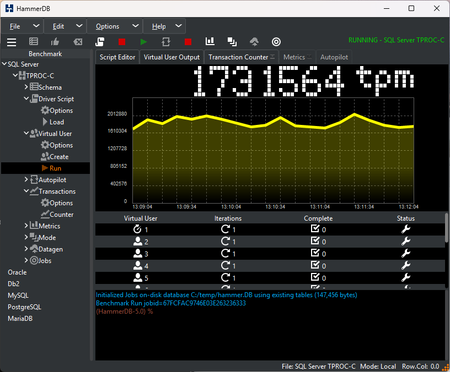Image resolution: width=450 pixels, height=372 pixels.
Task: Expand the Datagen tree node
Action: coord(26,249)
